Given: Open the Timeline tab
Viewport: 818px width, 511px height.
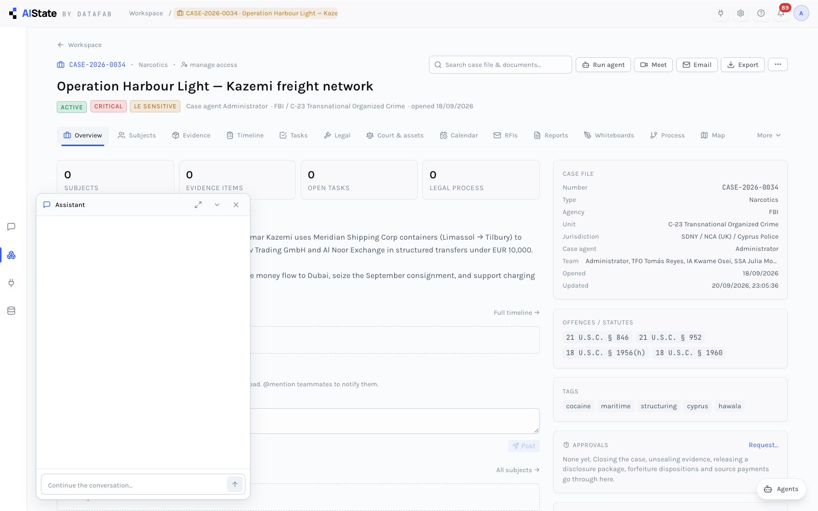Looking at the screenshot, I should pos(245,135).
